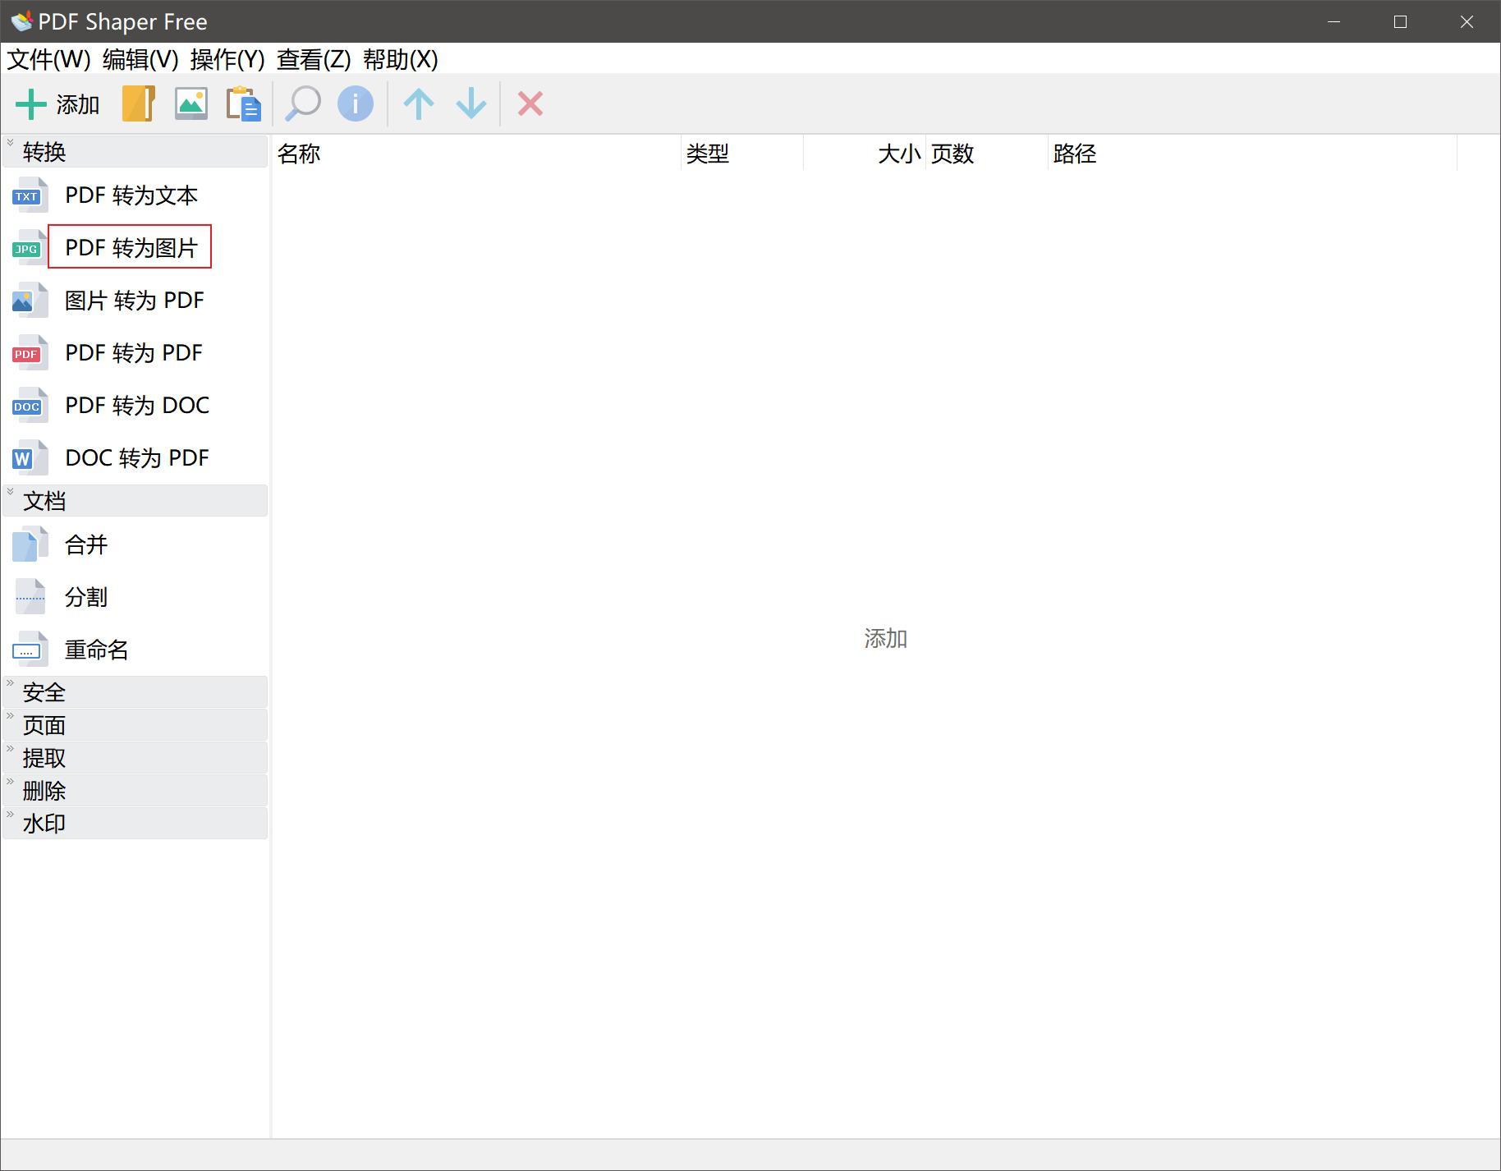Click the orange folder add icon
Viewport: 1501px width, 1171px height.
point(139,103)
